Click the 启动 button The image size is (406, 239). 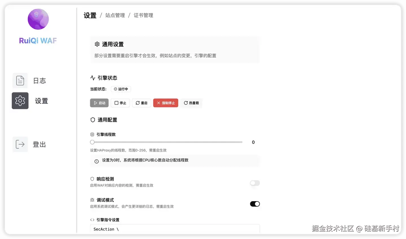tap(99, 103)
